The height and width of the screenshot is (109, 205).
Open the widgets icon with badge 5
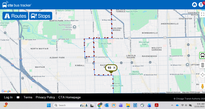(5, 105)
